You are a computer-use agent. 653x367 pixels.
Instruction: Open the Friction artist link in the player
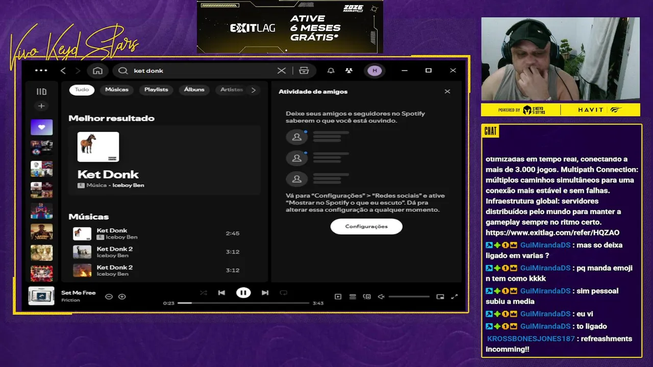coord(70,300)
